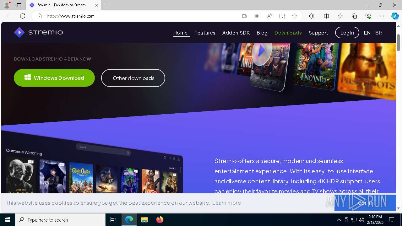Open Learn more cookie link

pos(226,203)
